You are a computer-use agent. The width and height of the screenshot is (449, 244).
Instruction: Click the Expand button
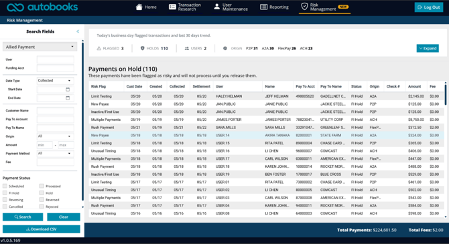click(428, 48)
